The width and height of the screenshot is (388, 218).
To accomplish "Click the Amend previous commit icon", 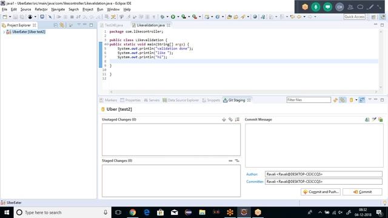I will tap(367, 119).
